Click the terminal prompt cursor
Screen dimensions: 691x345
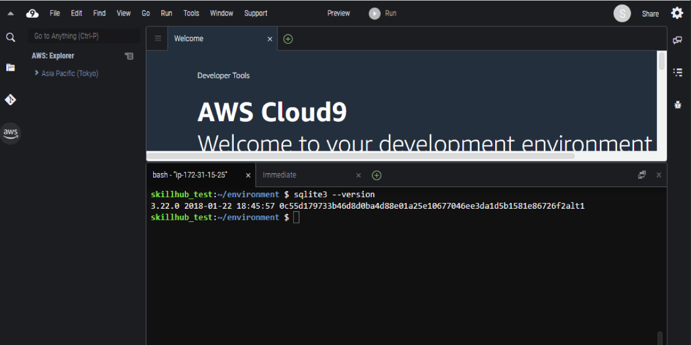[296, 217]
